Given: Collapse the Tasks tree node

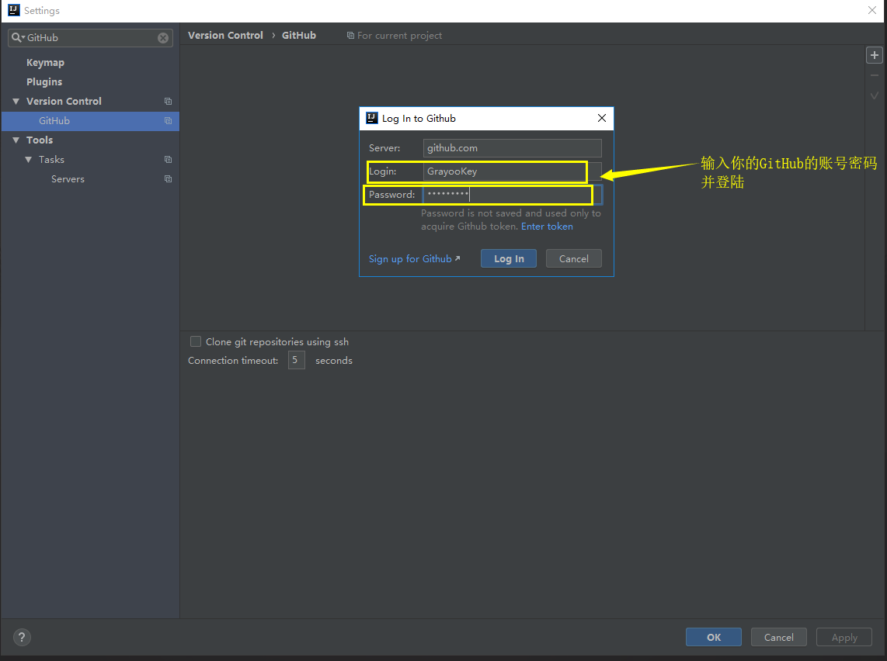Looking at the screenshot, I should 28,160.
